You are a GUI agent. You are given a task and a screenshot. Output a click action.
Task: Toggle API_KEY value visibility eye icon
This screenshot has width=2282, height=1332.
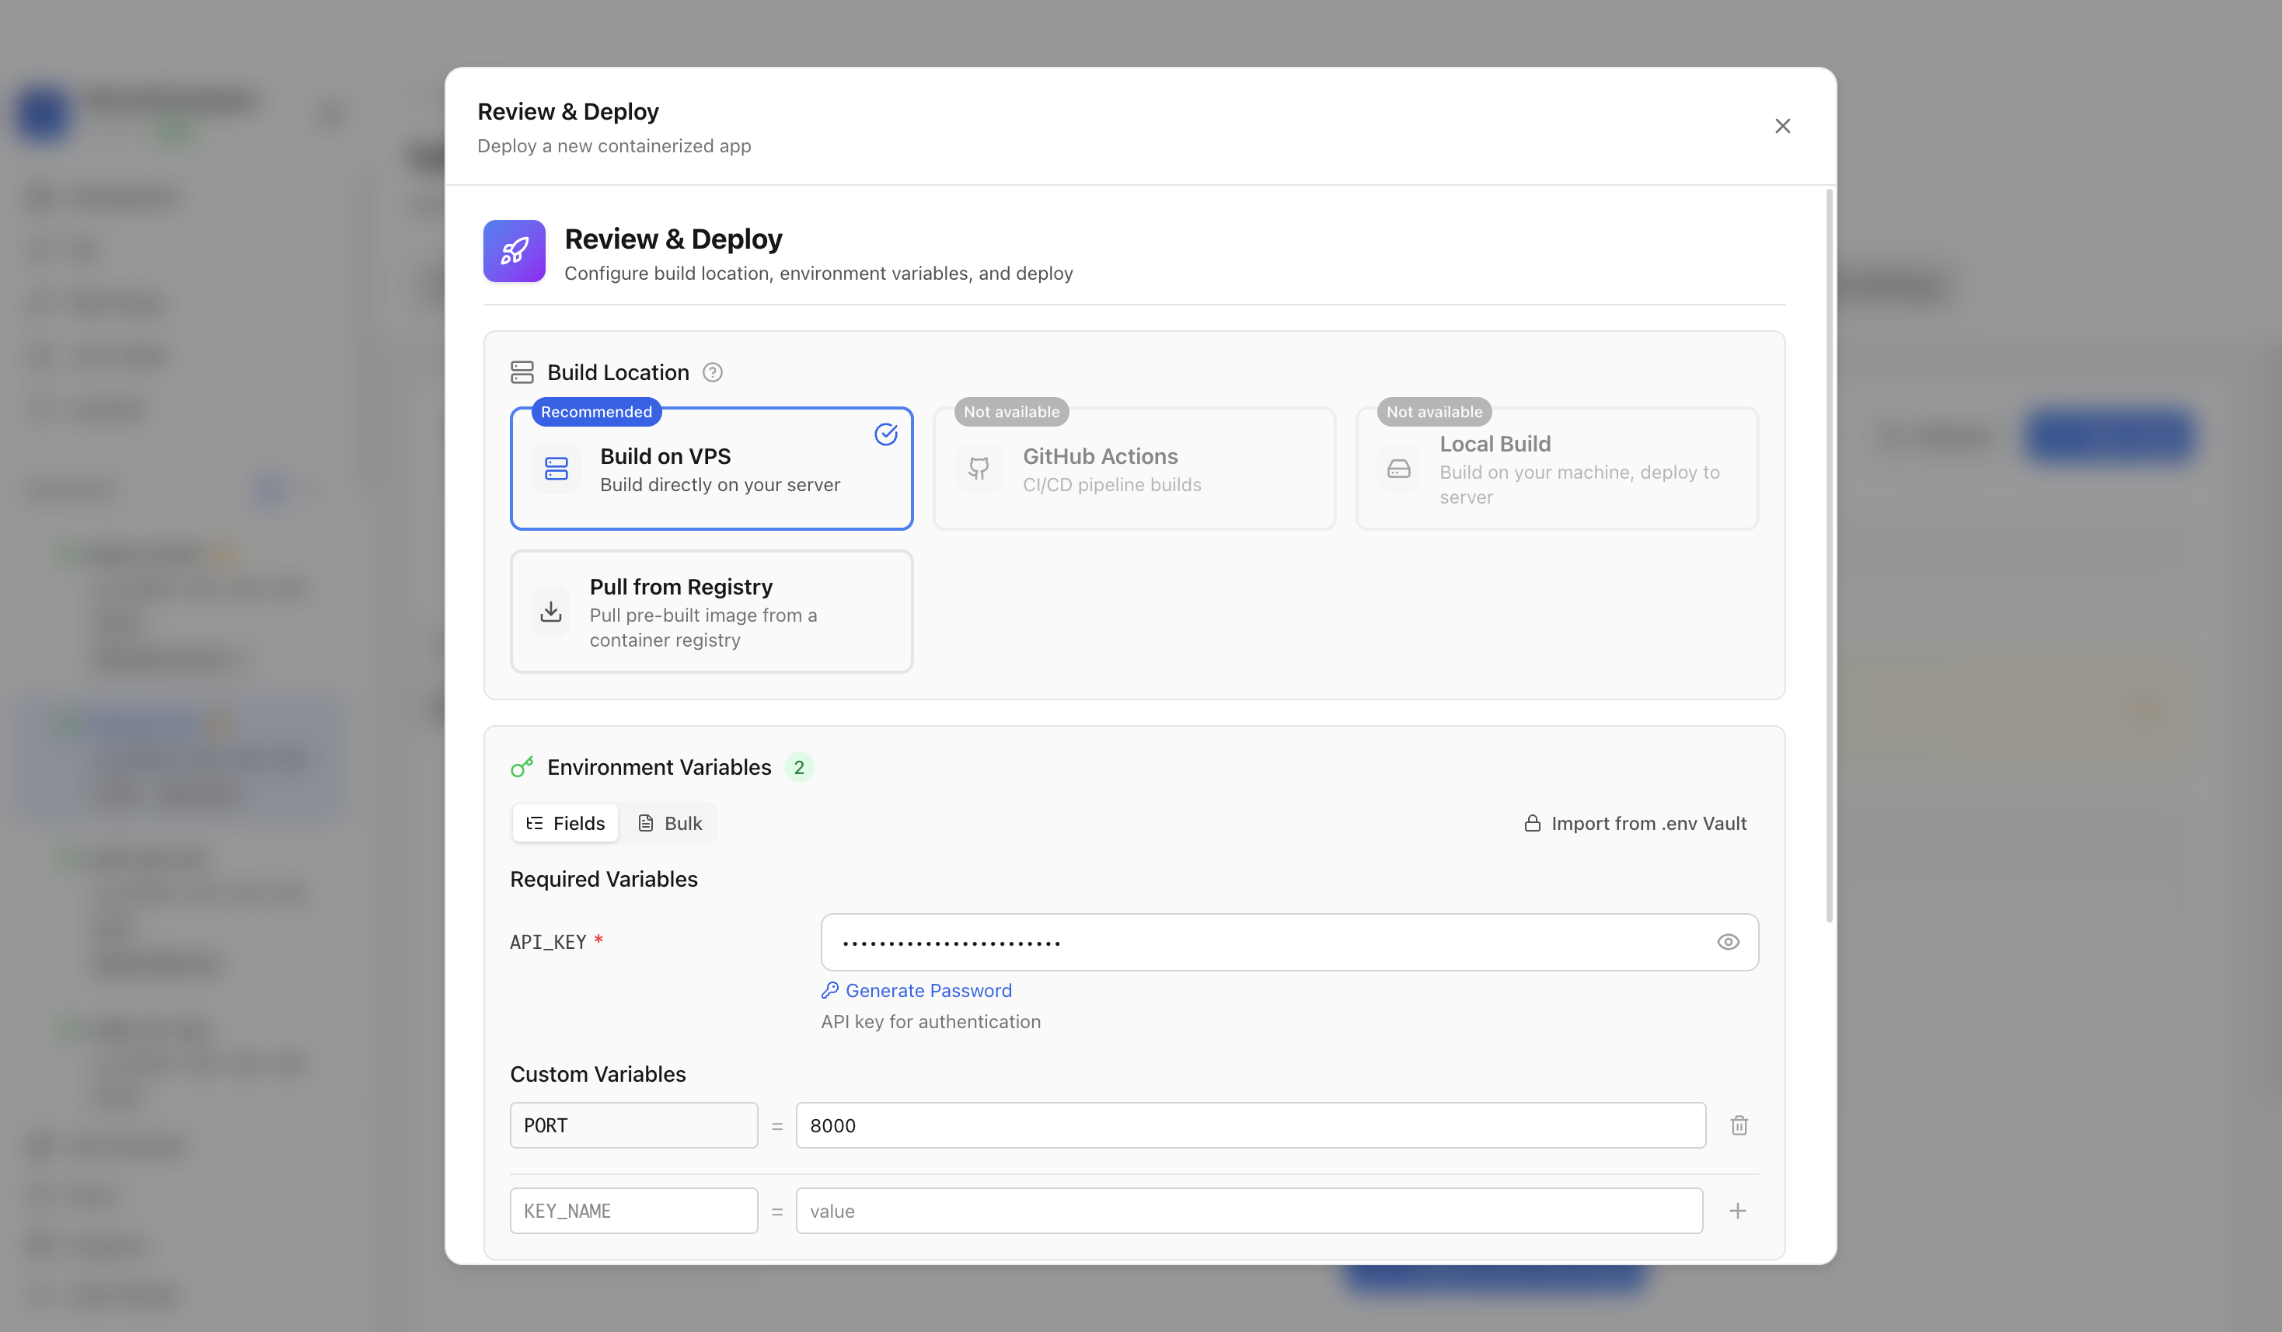[x=1728, y=942]
